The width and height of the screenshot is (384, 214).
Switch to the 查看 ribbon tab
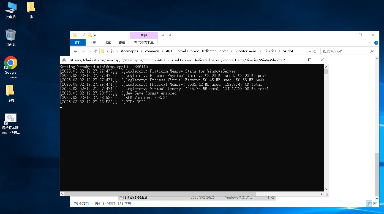(x=122, y=43)
